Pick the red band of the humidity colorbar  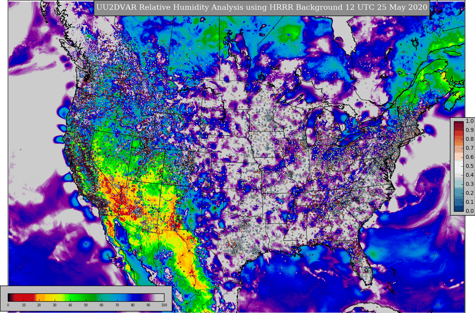[24, 297]
